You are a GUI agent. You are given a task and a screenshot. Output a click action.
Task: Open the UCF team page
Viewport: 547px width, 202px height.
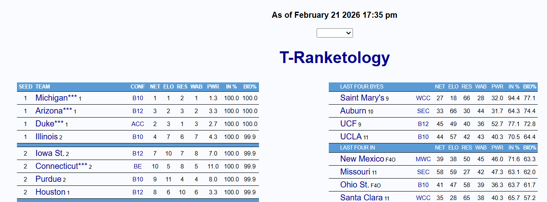point(349,124)
